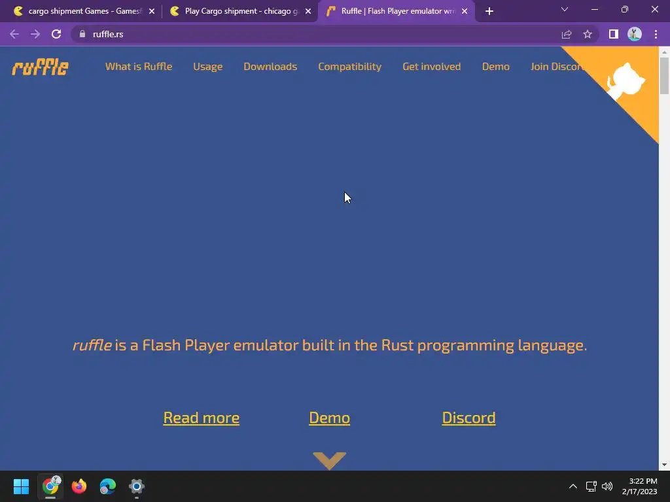Viewport: 670px width, 502px height.
Task: Close the Play Cargo shipment tab
Action: pyautogui.click(x=308, y=11)
